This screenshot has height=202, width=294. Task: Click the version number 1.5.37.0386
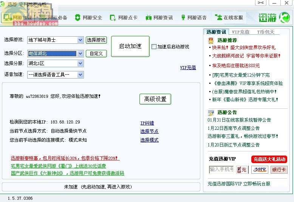click(20, 198)
